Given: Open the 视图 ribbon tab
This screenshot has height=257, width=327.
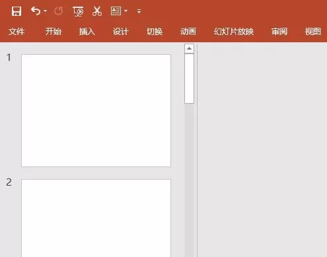Looking at the screenshot, I should click(313, 32).
